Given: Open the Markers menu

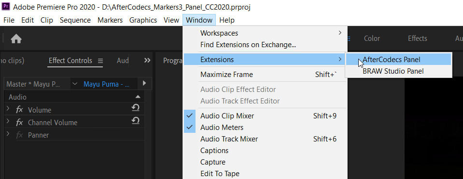Looking at the screenshot, I should tap(110, 20).
